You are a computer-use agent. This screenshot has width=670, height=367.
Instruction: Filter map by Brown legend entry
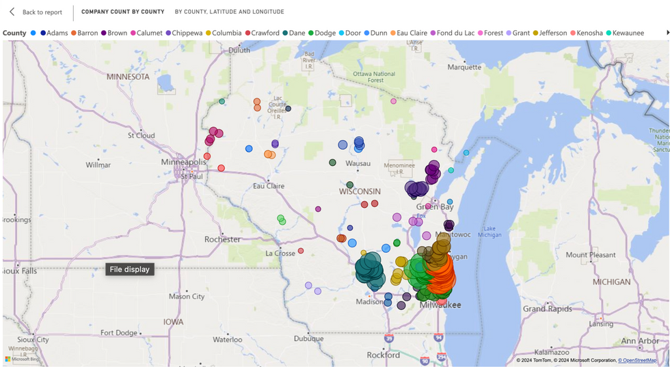coord(114,33)
